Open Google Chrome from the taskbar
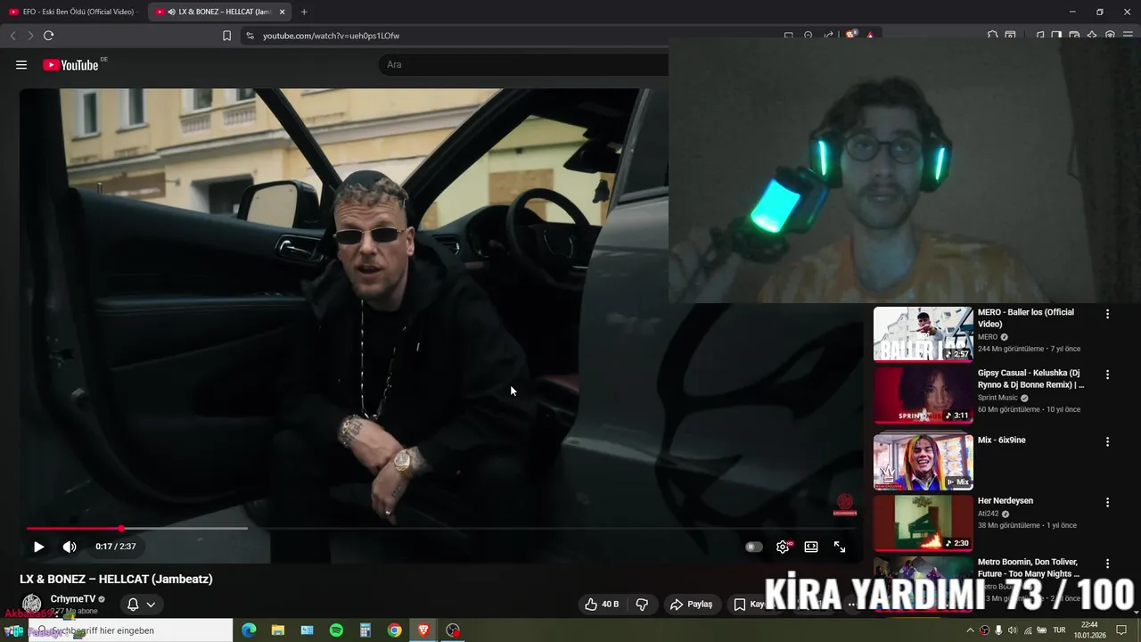This screenshot has height=642, width=1141. (394, 630)
